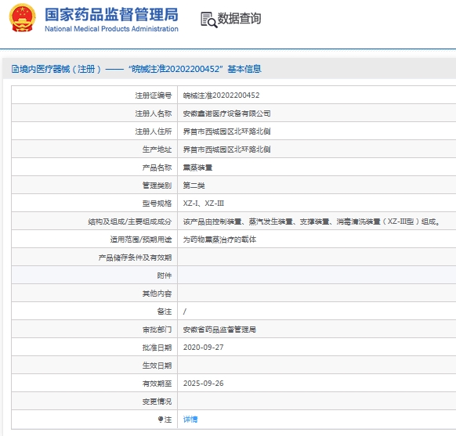456x436 pixels.
Task: Select the 境内医疗器械（注册）section title
Action: click(x=60, y=69)
